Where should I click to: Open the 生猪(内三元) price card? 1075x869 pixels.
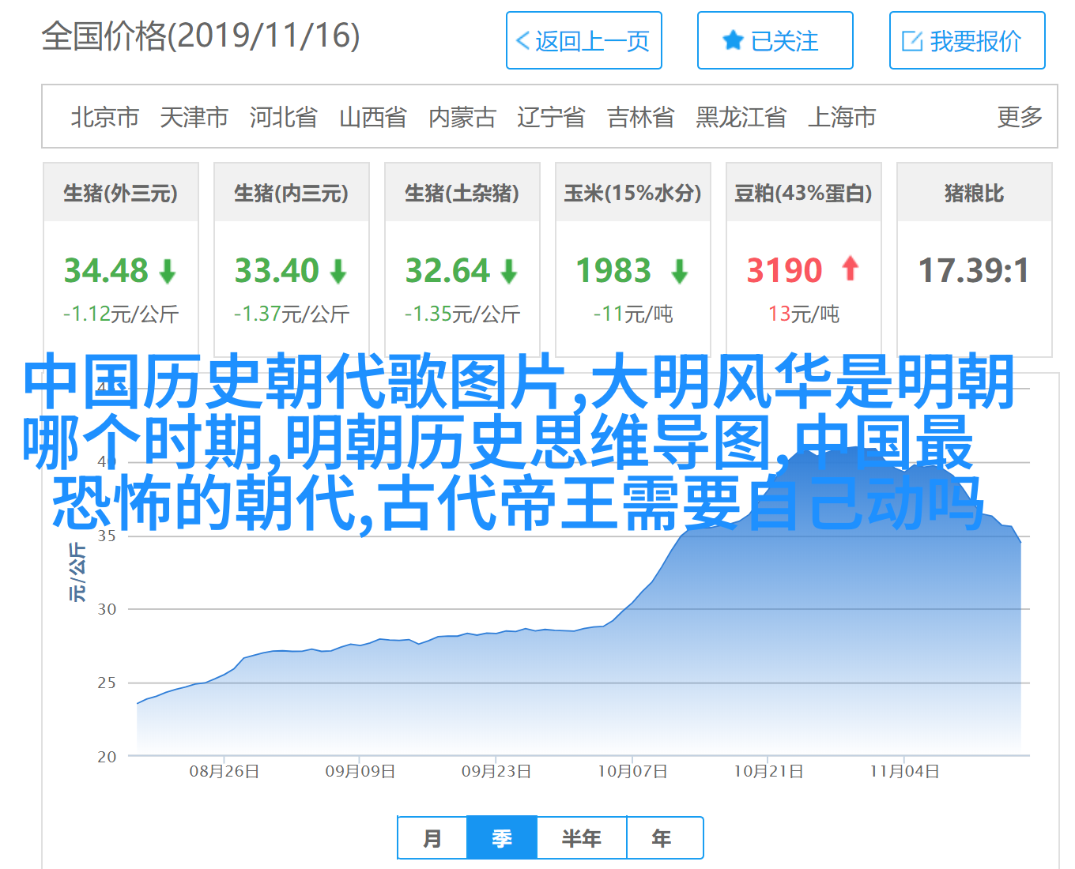[292, 259]
